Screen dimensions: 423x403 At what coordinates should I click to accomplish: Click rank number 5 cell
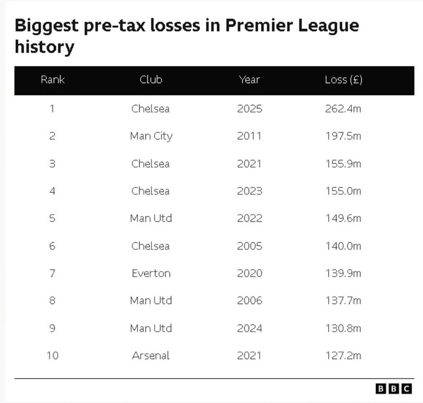53,218
